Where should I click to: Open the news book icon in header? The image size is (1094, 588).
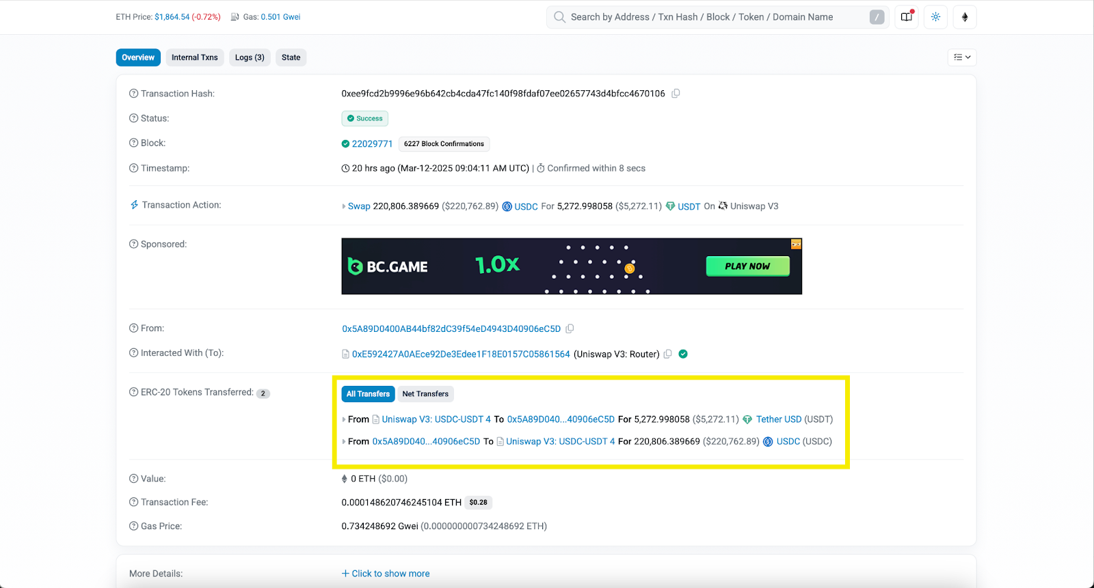(x=907, y=17)
